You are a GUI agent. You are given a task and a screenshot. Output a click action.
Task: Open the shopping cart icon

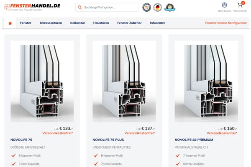point(240,5)
